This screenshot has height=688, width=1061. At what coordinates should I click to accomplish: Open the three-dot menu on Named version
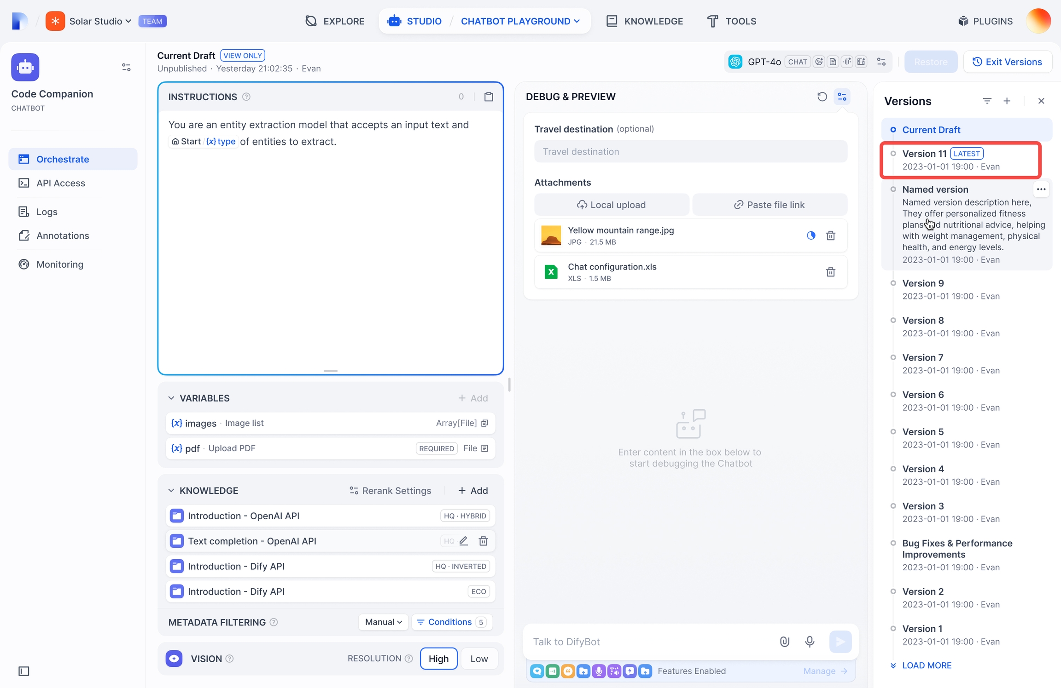[x=1041, y=189]
